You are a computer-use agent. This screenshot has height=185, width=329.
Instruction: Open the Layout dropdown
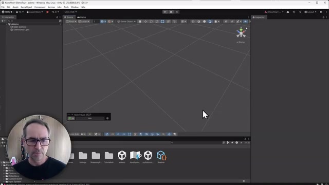(310, 12)
